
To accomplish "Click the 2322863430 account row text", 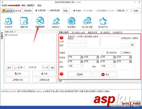I will coord(13,35).
